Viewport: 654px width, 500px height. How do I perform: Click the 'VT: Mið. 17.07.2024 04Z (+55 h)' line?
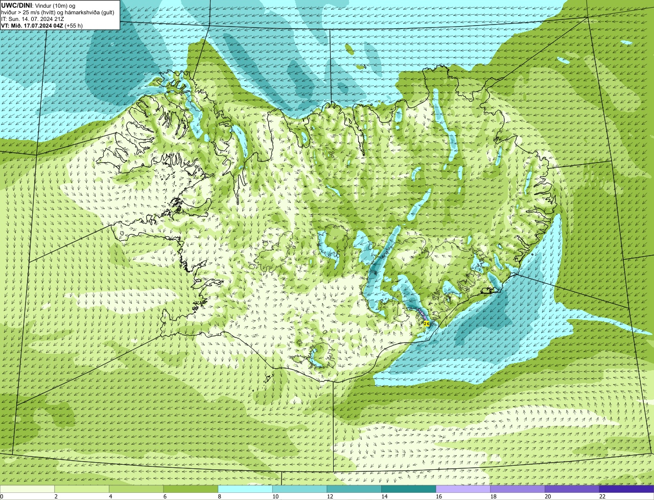pyautogui.click(x=42, y=25)
